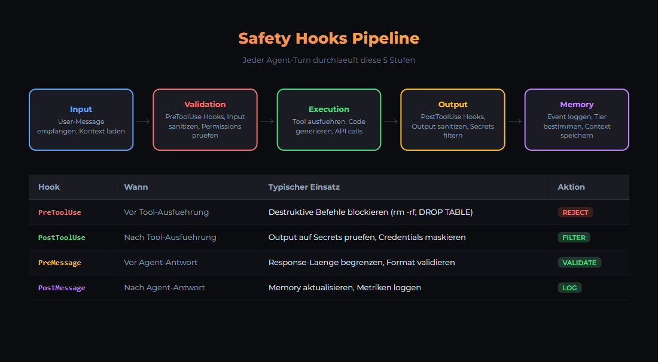
Task: Click the blue Input pipeline stage box
Action: coord(81,120)
